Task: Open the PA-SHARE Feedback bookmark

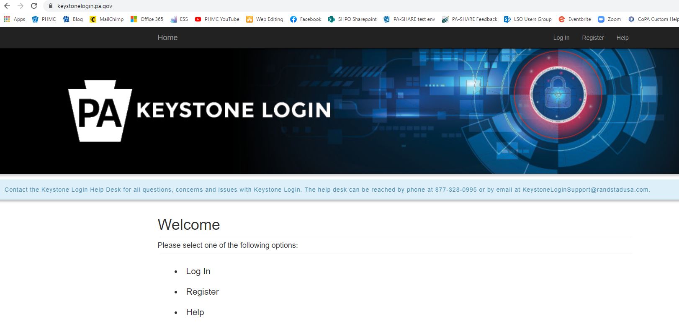Action: [469, 19]
